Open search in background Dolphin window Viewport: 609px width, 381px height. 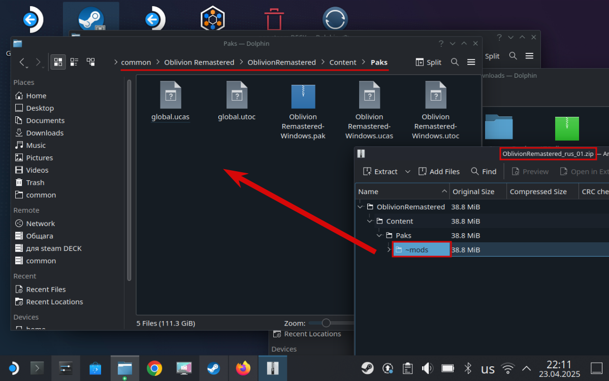point(513,56)
